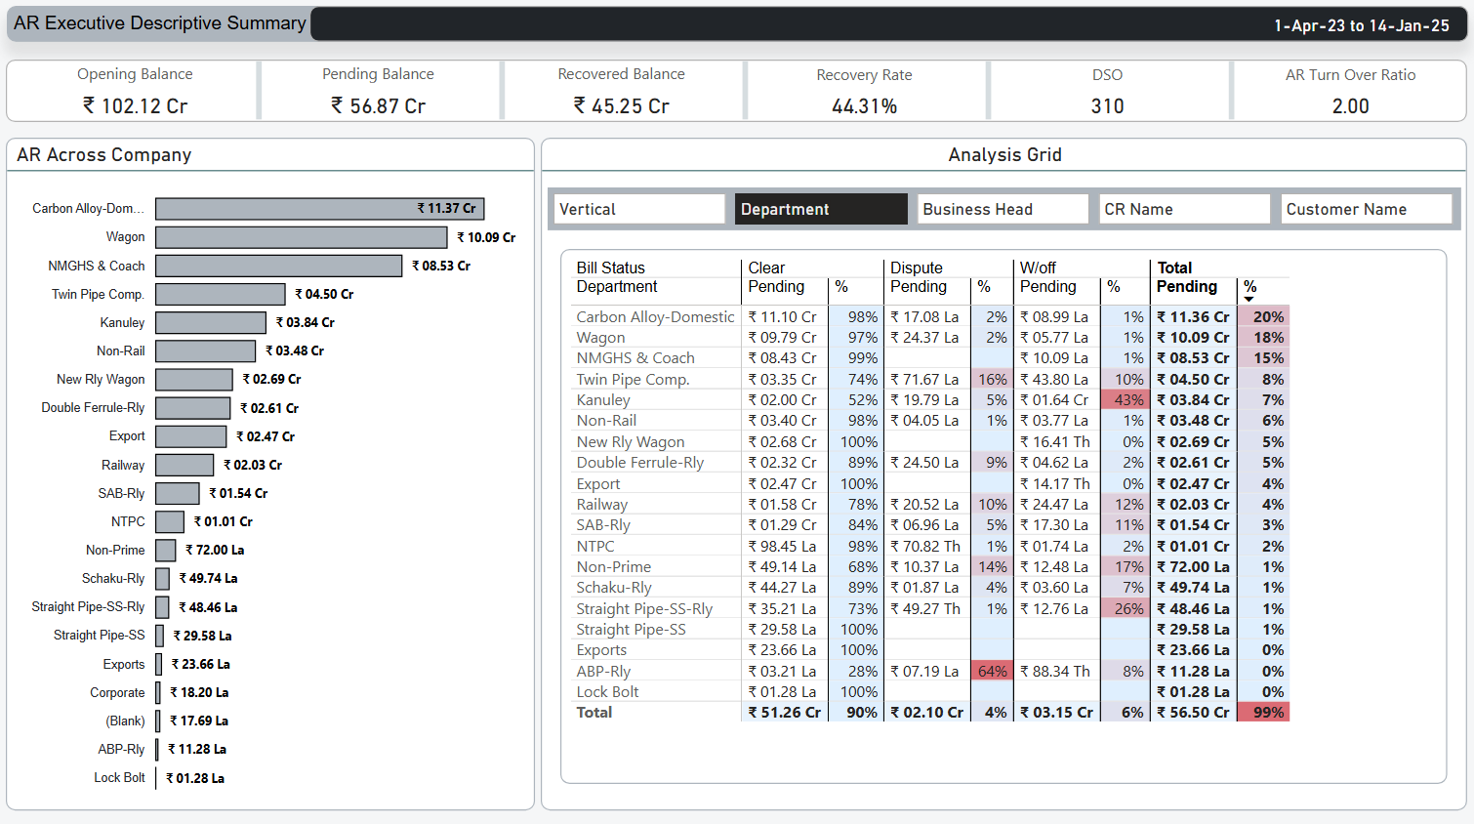The image size is (1474, 824).
Task: Click the NTPC bar in chart
Action: (170, 521)
